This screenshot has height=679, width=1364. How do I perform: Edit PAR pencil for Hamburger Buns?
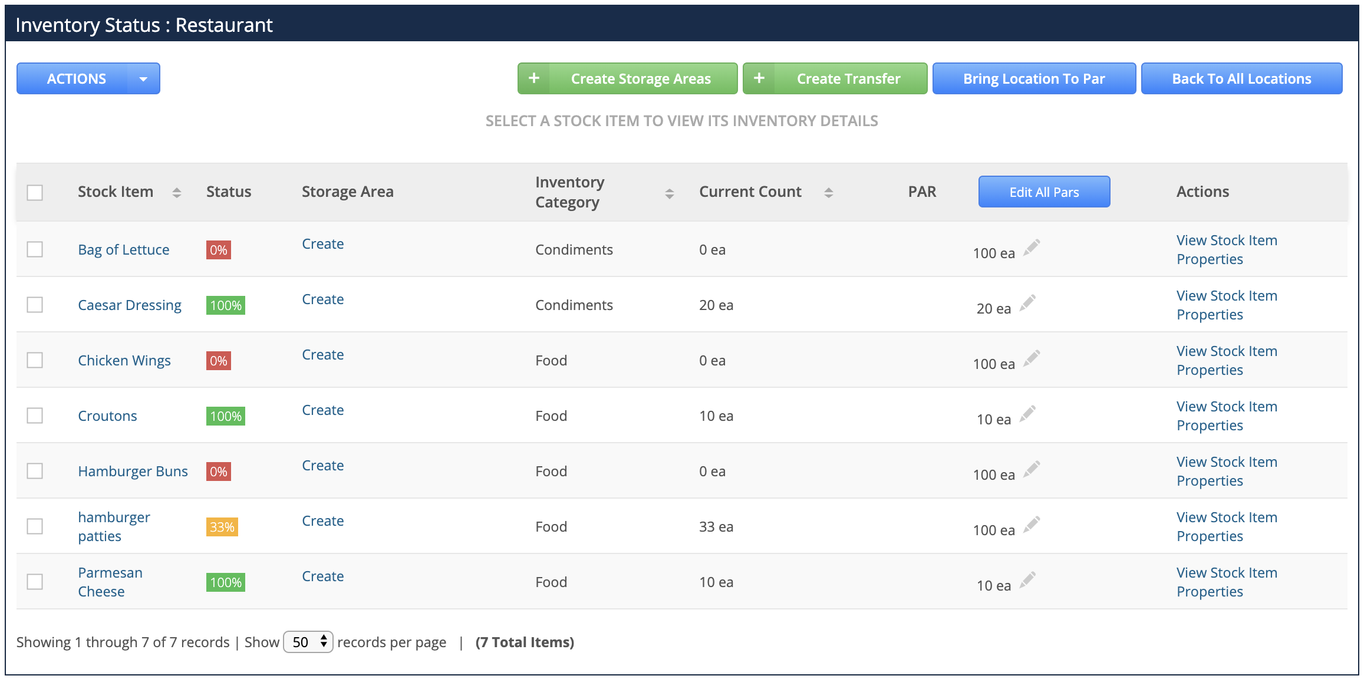(x=1031, y=469)
